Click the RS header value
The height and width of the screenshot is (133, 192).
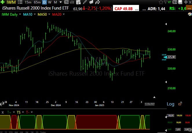click(x=178, y=8)
